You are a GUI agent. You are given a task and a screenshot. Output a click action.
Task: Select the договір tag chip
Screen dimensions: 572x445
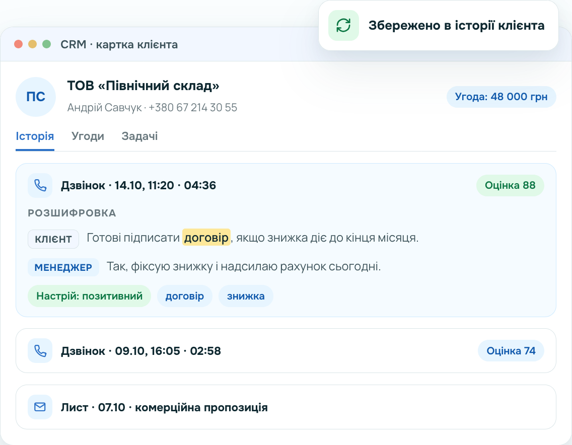tap(185, 296)
